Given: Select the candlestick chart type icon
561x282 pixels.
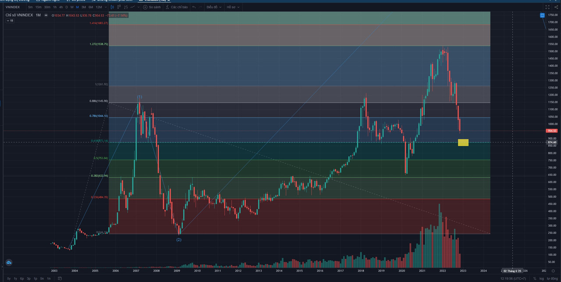Looking at the screenshot, I should click(x=112, y=7).
